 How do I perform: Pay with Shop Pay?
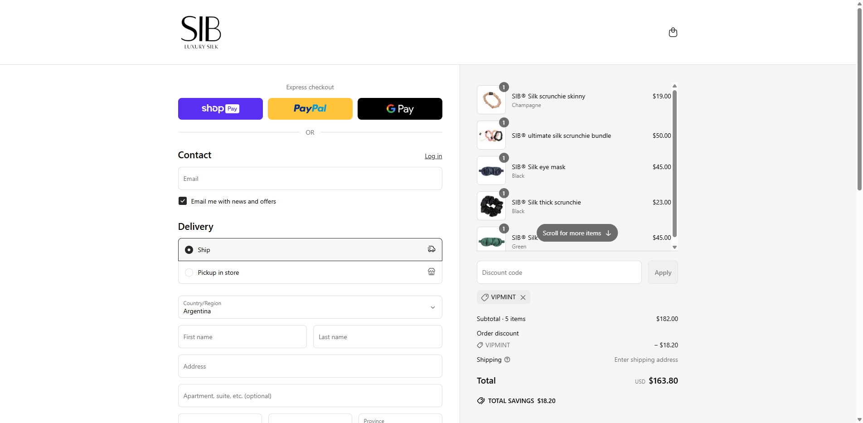tap(220, 109)
